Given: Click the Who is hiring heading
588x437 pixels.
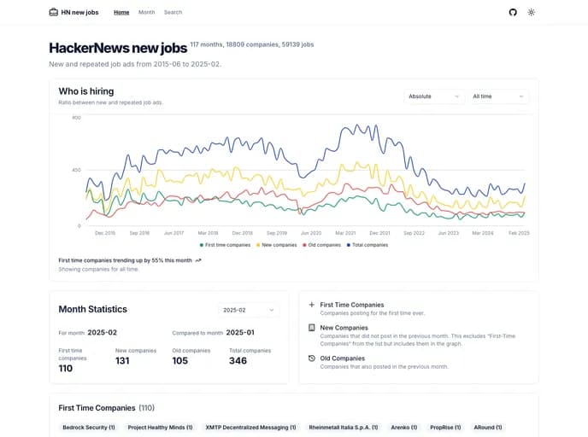Looking at the screenshot, I should click(x=86, y=91).
